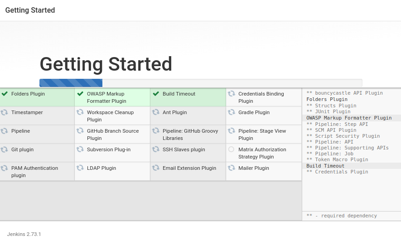Image resolution: width=401 pixels, height=245 pixels.
Task: Click Folders Plugin in install log
Action: coord(327,99)
